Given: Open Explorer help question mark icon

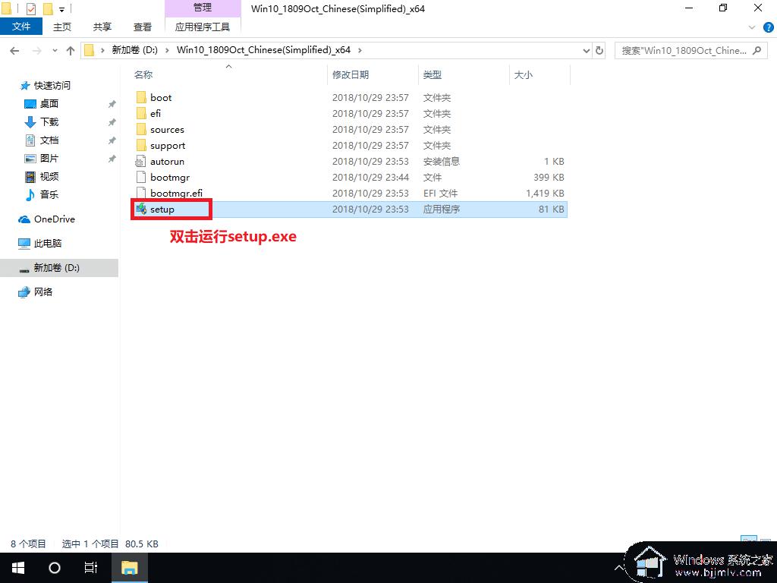Looking at the screenshot, I should pos(769,27).
